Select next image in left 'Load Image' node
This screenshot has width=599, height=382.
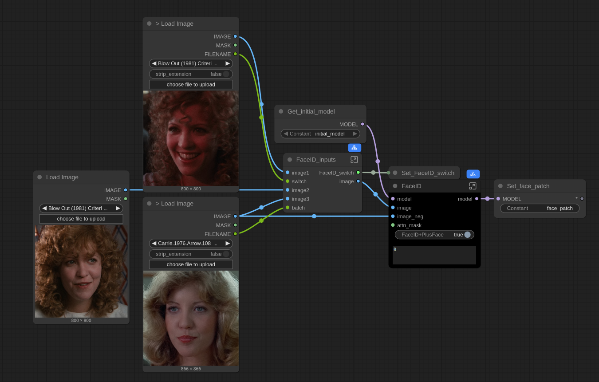click(x=118, y=208)
